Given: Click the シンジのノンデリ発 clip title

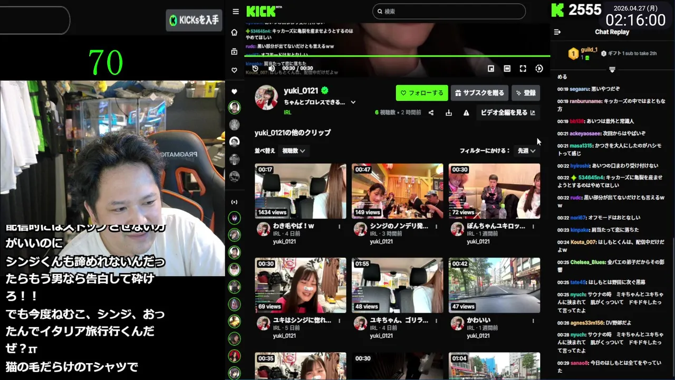Looking at the screenshot, I should pyautogui.click(x=399, y=226).
